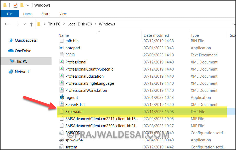Select the file named ServerRdsh
236x150 pixels.
[x=75, y=105]
